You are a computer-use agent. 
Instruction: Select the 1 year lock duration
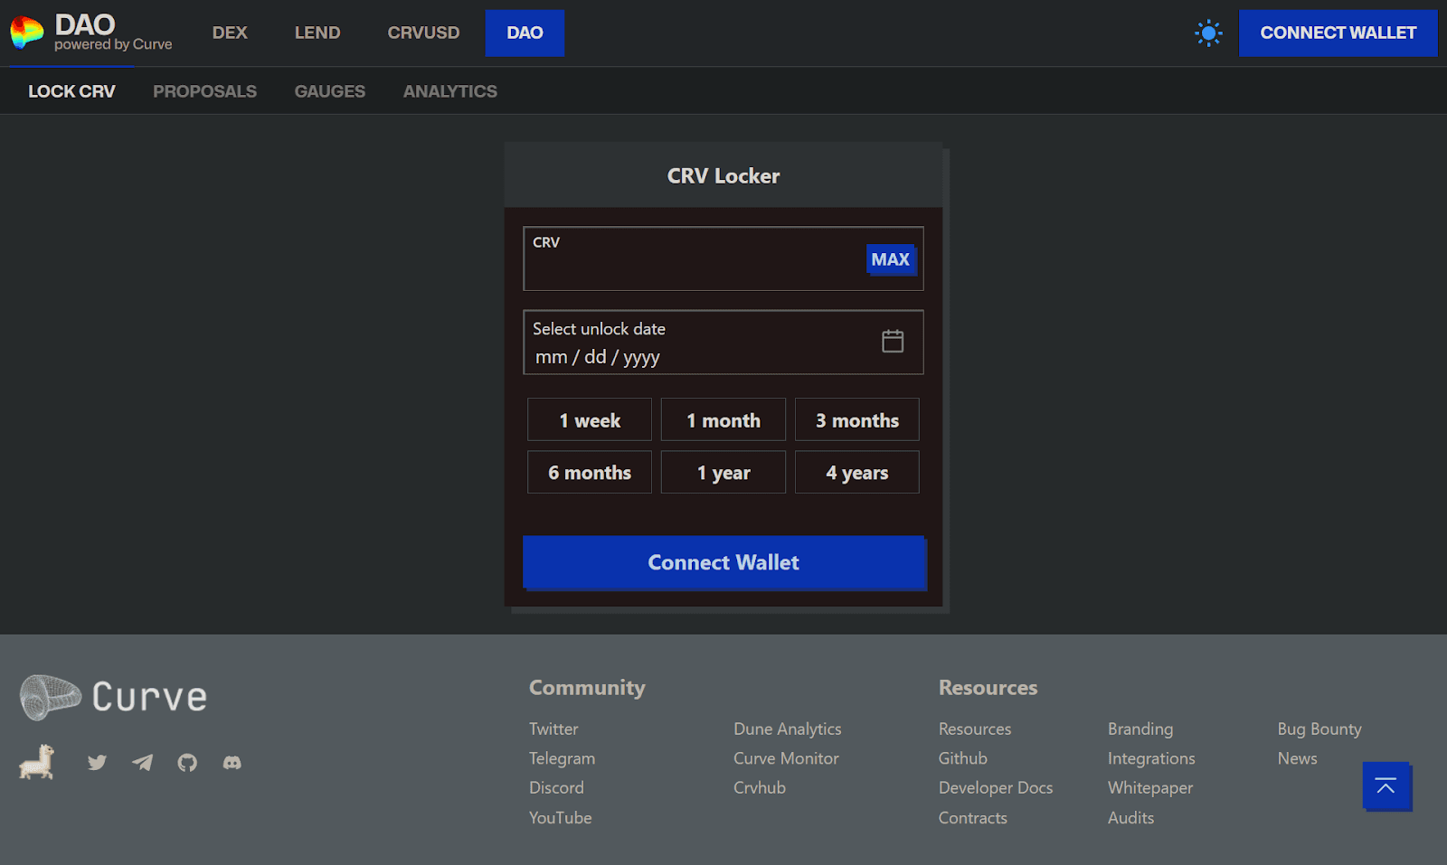723,472
